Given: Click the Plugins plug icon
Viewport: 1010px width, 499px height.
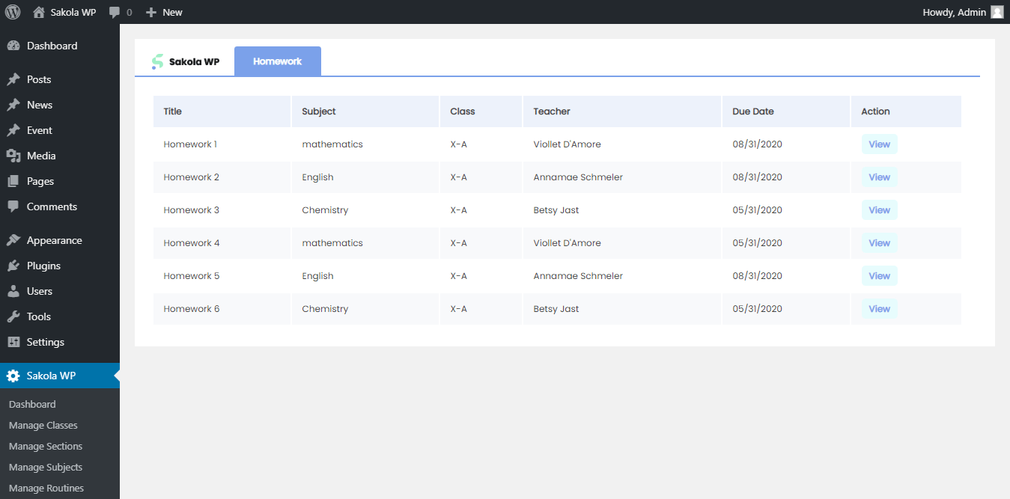Looking at the screenshot, I should [13, 266].
